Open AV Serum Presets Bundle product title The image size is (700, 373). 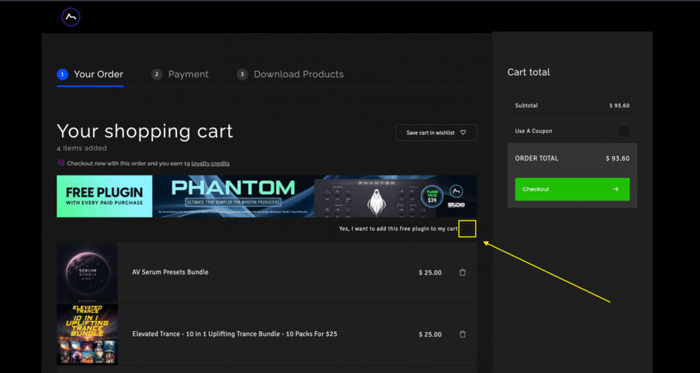point(170,272)
